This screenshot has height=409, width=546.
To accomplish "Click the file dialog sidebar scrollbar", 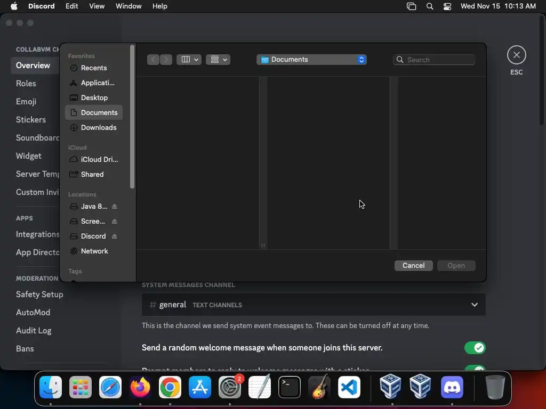I will pyautogui.click(x=132, y=117).
